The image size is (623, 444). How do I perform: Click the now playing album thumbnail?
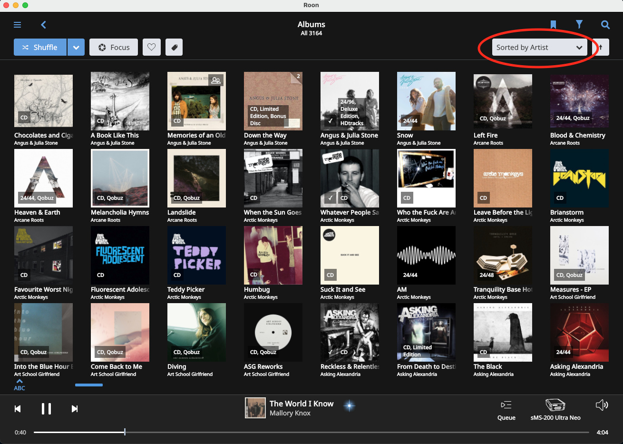point(255,408)
